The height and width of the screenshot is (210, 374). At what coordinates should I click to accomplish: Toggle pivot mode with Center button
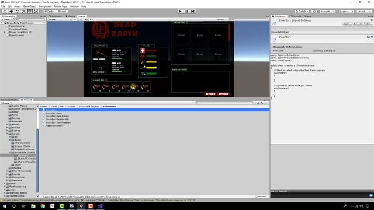49,12
